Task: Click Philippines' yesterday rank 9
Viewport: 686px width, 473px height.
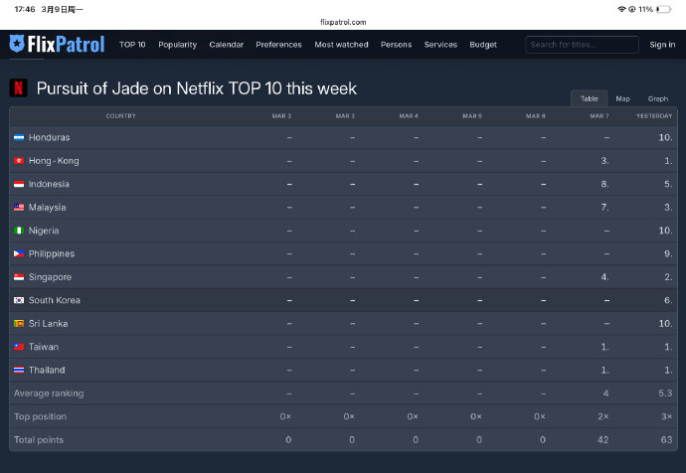Action: pos(668,253)
